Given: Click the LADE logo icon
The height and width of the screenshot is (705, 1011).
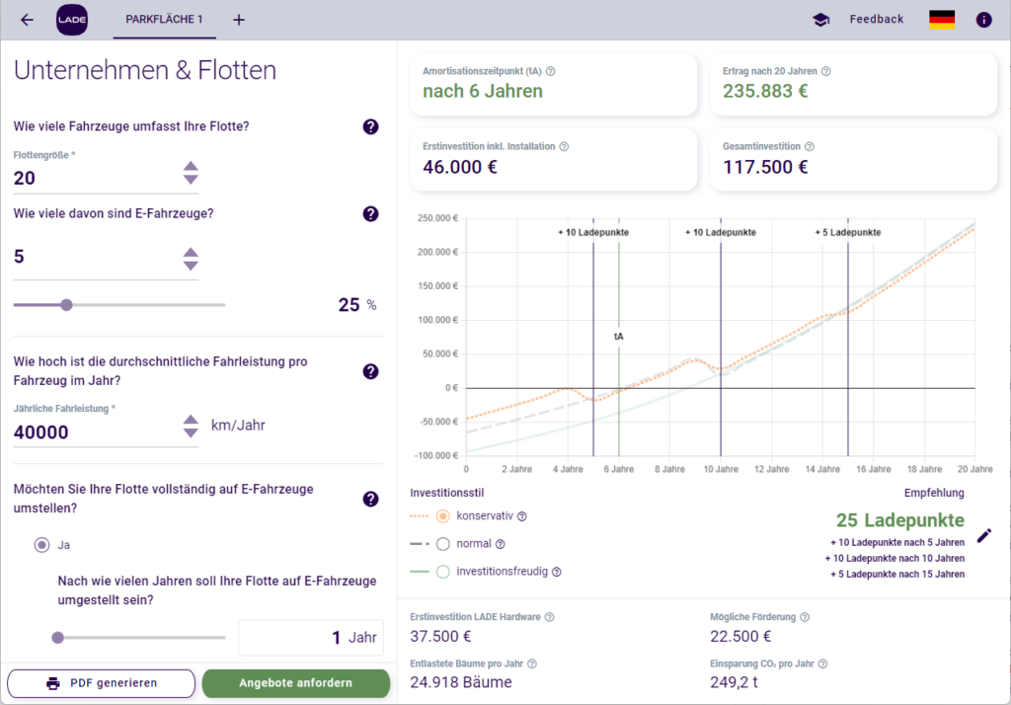Looking at the screenshot, I should [x=72, y=20].
